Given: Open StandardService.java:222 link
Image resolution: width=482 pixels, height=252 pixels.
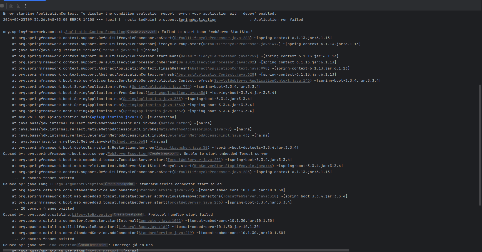Looking at the screenshot, I should click(165, 190).
